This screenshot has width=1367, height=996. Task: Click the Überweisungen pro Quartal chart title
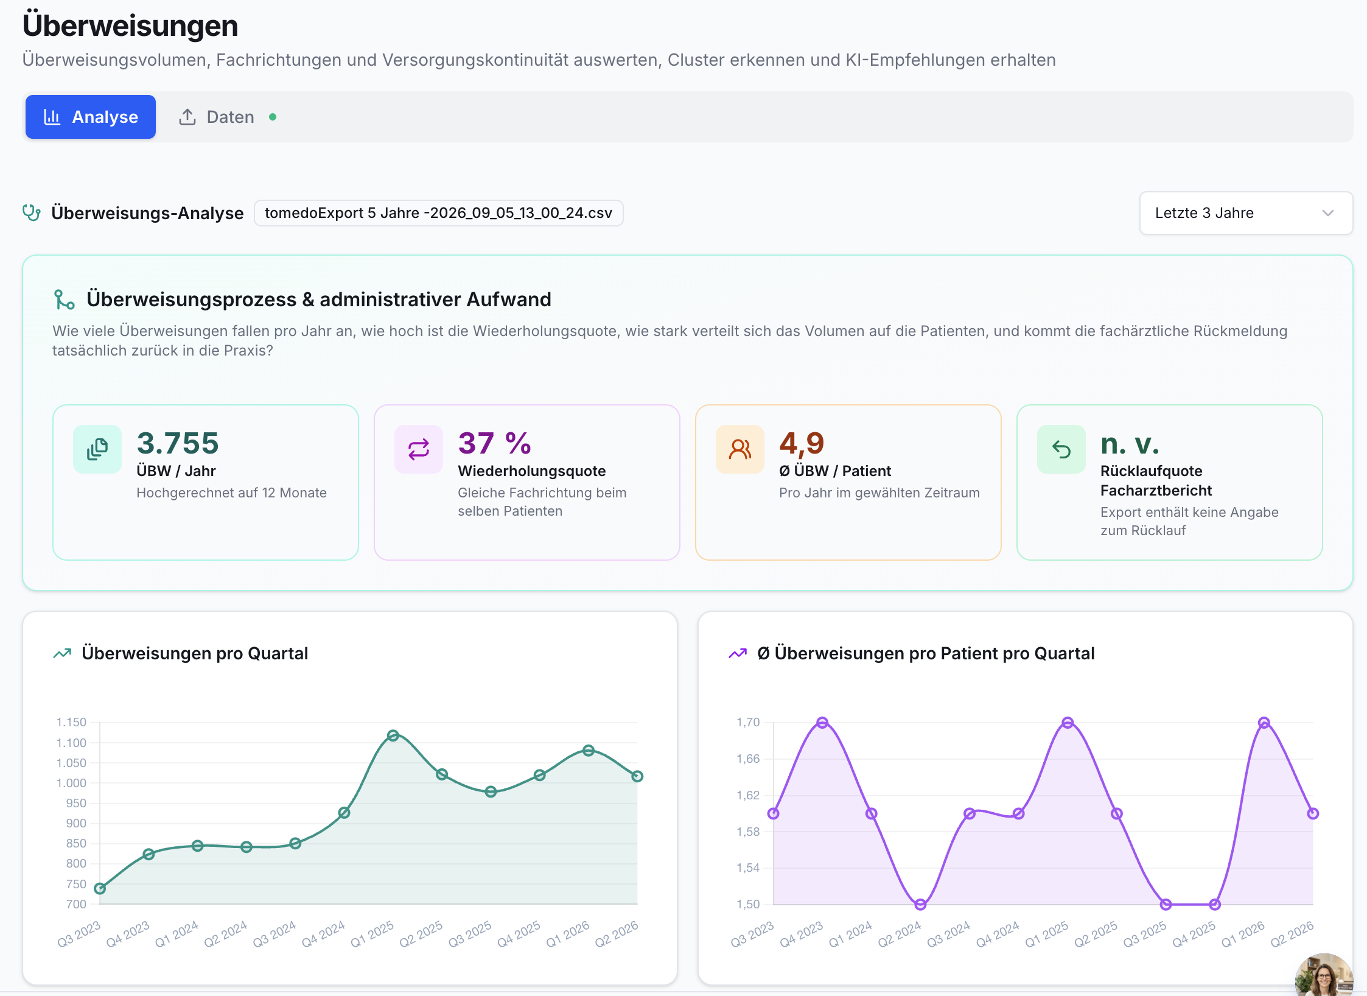click(195, 653)
